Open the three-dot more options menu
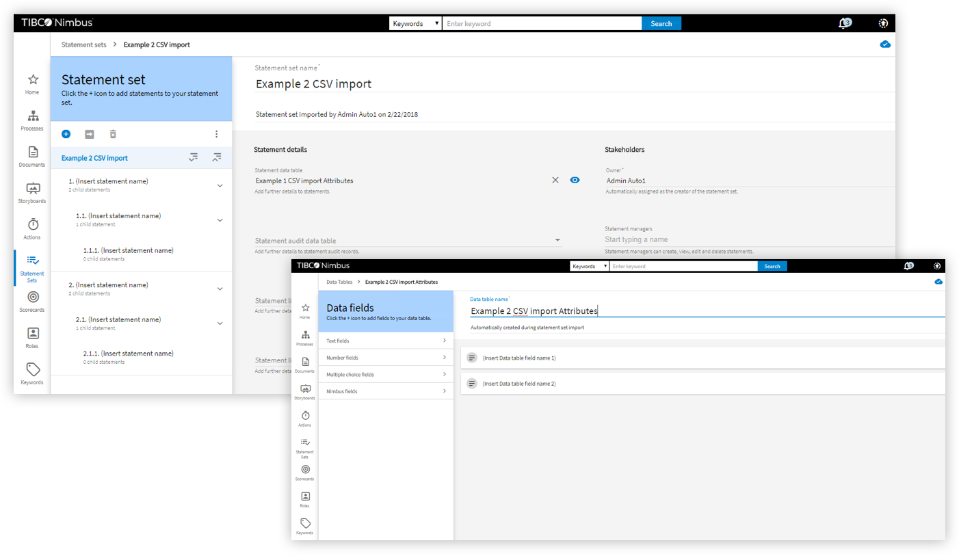The height and width of the screenshot is (558, 959). (x=216, y=134)
